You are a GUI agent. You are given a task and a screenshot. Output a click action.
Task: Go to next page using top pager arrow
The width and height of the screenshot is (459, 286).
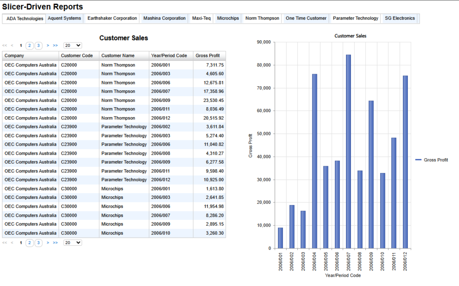click(x=48, y=46)
